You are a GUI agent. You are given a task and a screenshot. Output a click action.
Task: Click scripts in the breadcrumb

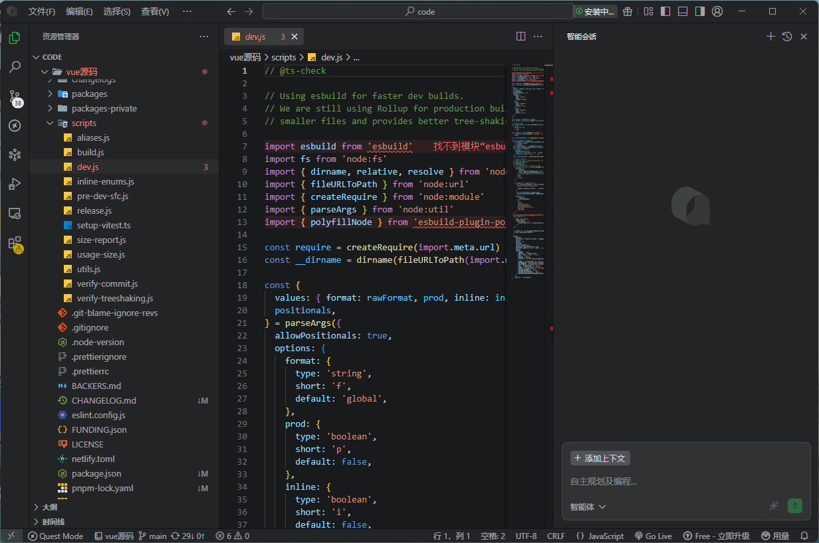click(x=284, y=58)
